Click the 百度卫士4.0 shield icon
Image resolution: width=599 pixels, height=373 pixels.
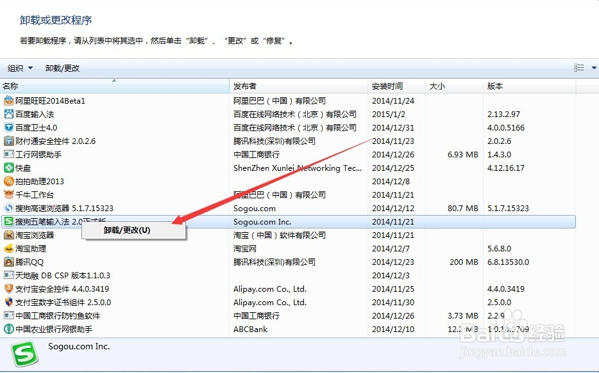pos(8,127)
